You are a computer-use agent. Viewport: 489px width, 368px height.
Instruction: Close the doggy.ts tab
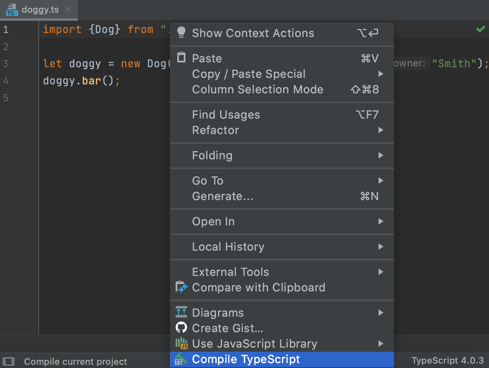pos(68,10)
